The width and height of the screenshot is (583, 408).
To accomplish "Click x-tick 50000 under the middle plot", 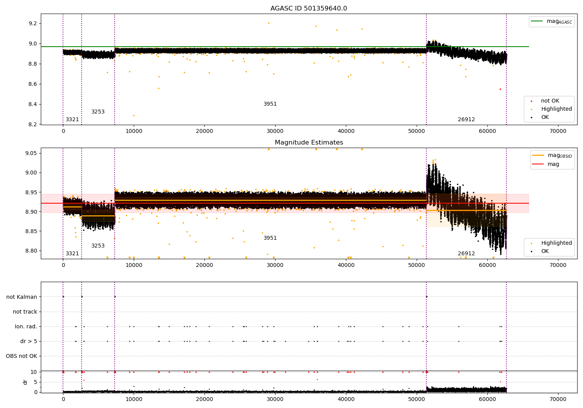I will [416, 265].
